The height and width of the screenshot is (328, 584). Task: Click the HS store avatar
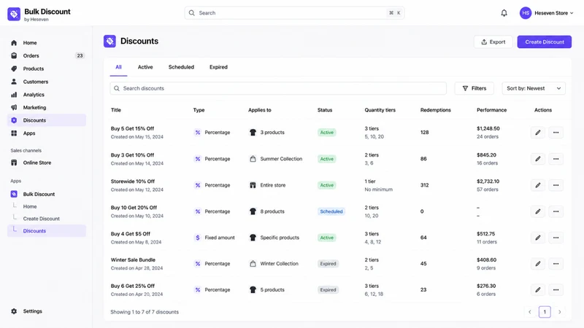click(526, 13)
